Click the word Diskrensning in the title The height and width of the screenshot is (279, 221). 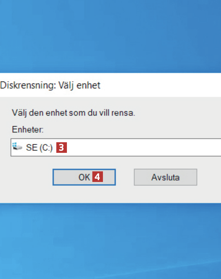27,85
